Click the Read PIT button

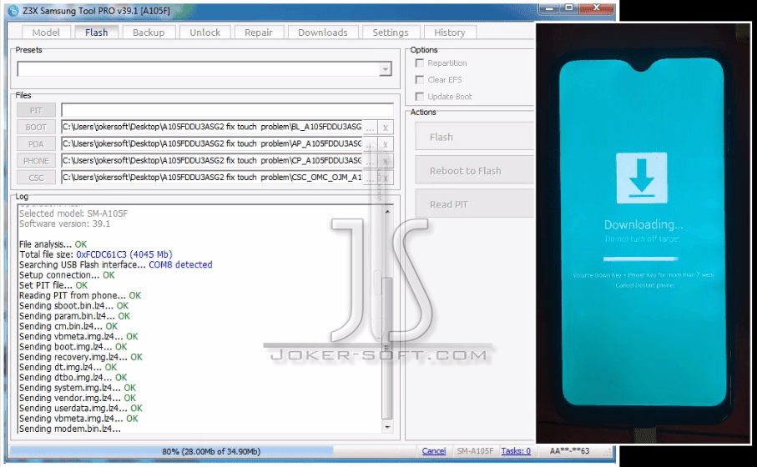point(475,204)
